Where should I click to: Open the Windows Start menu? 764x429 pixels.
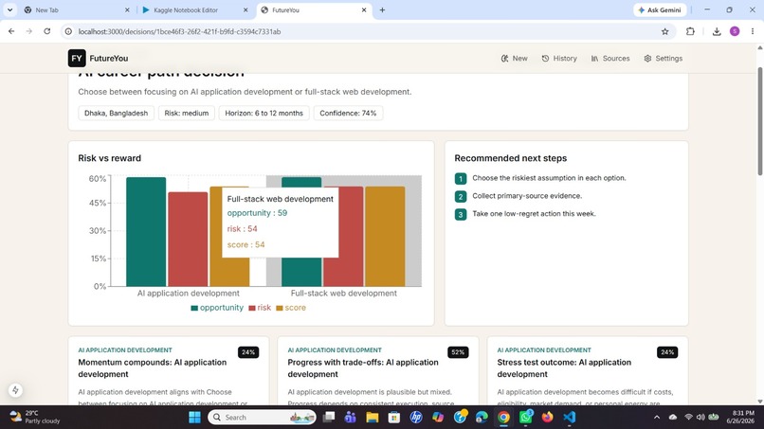[194, 418]
